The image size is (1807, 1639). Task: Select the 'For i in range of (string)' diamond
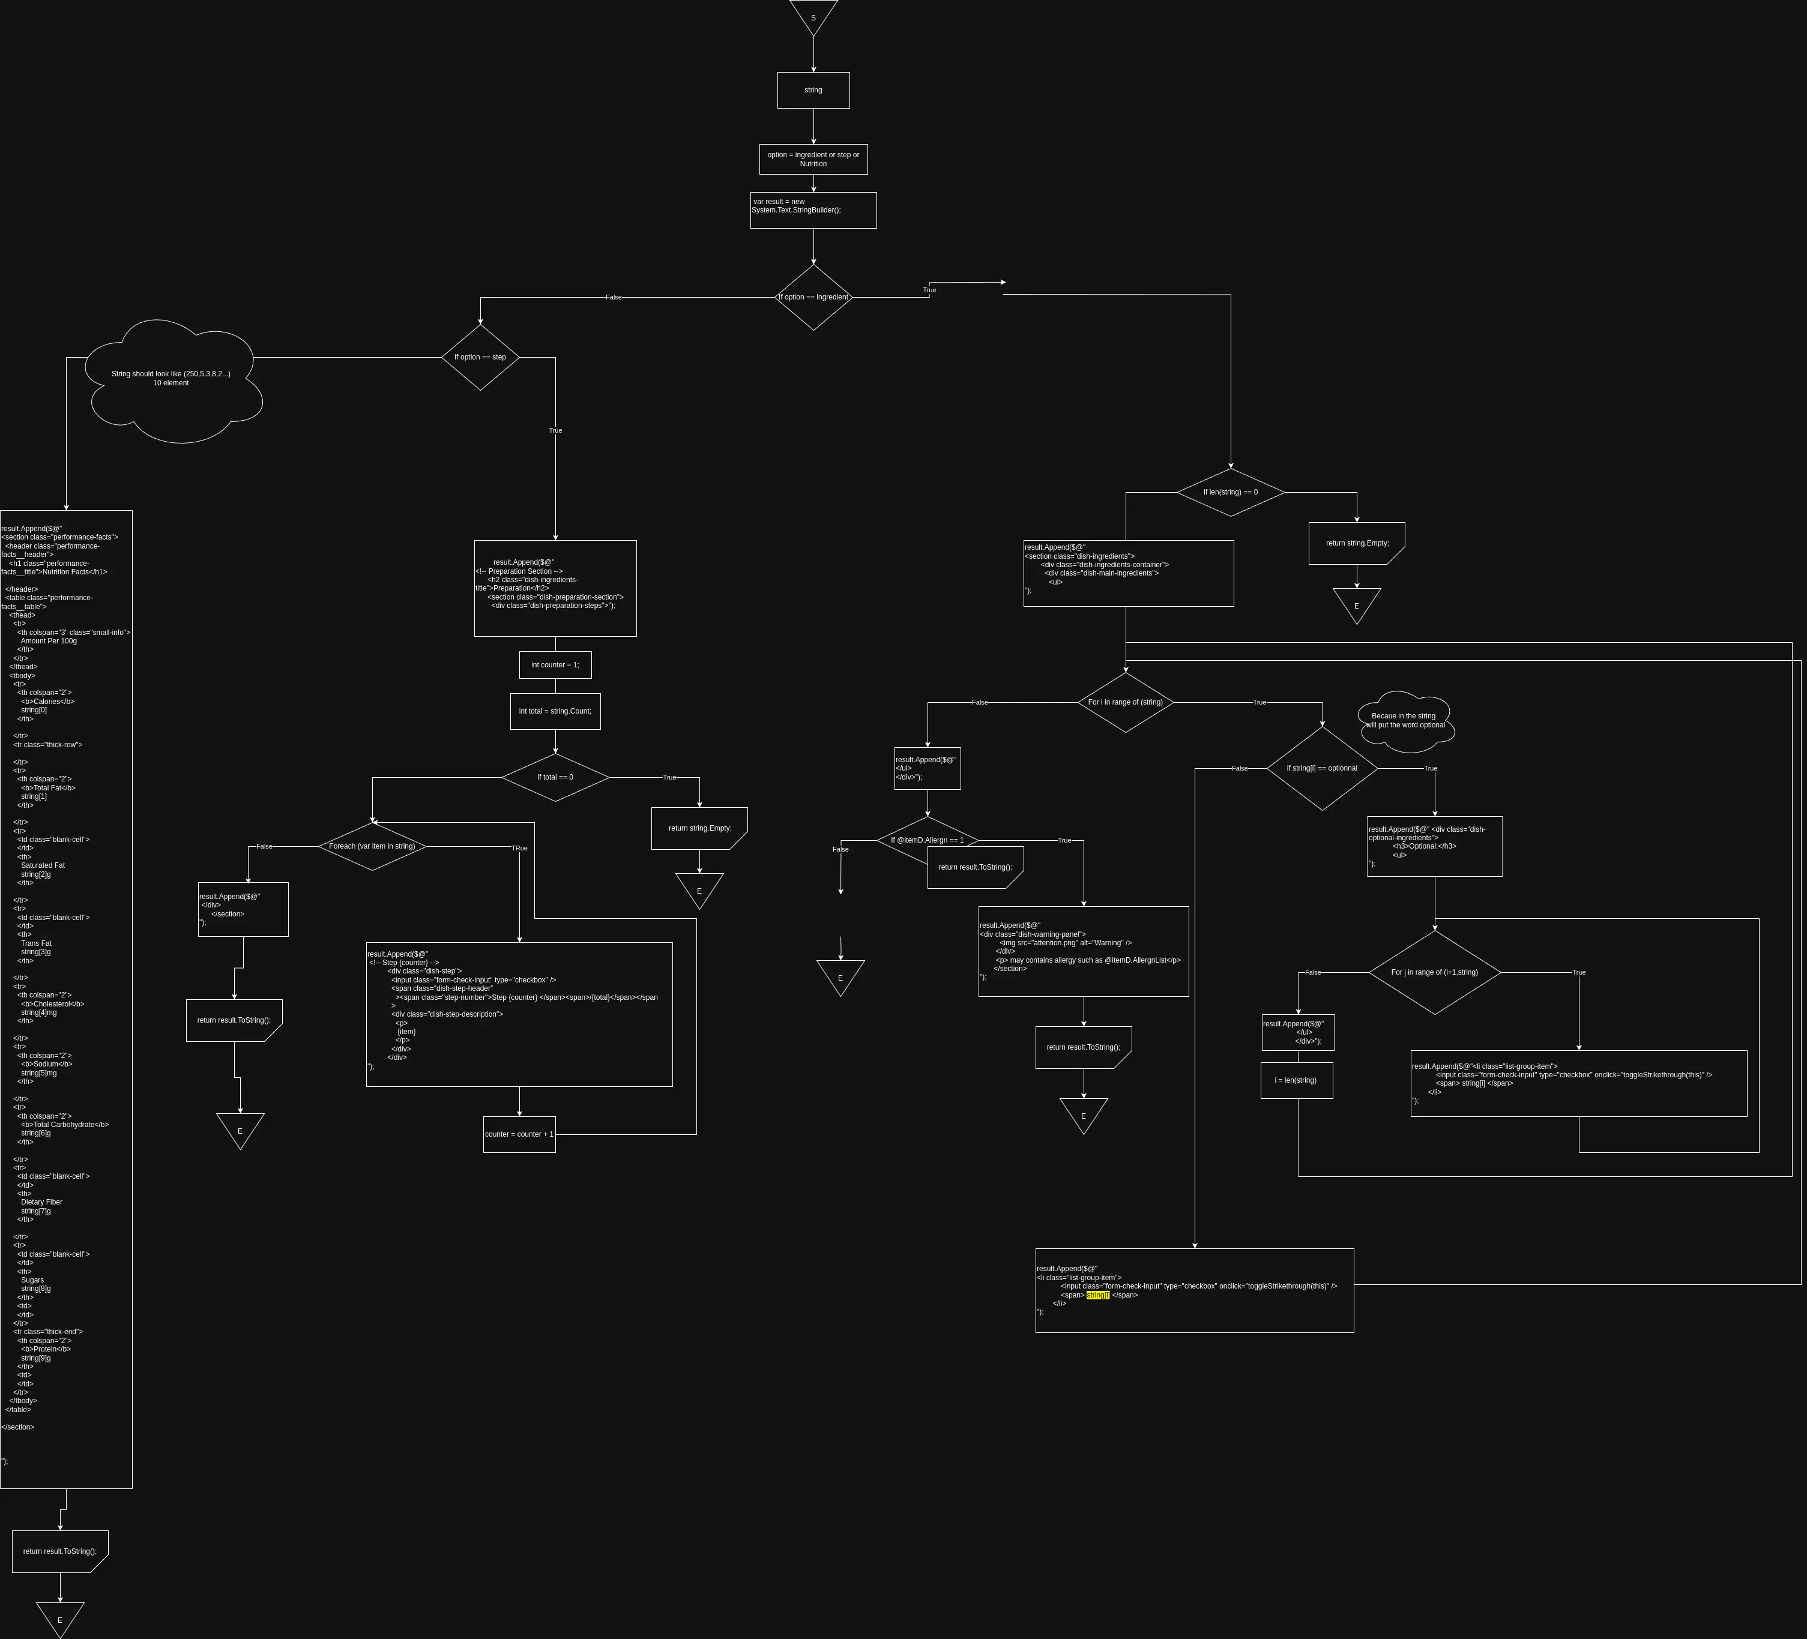1125,703
